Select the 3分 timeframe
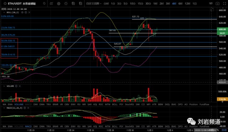 [x=119, y=4]
